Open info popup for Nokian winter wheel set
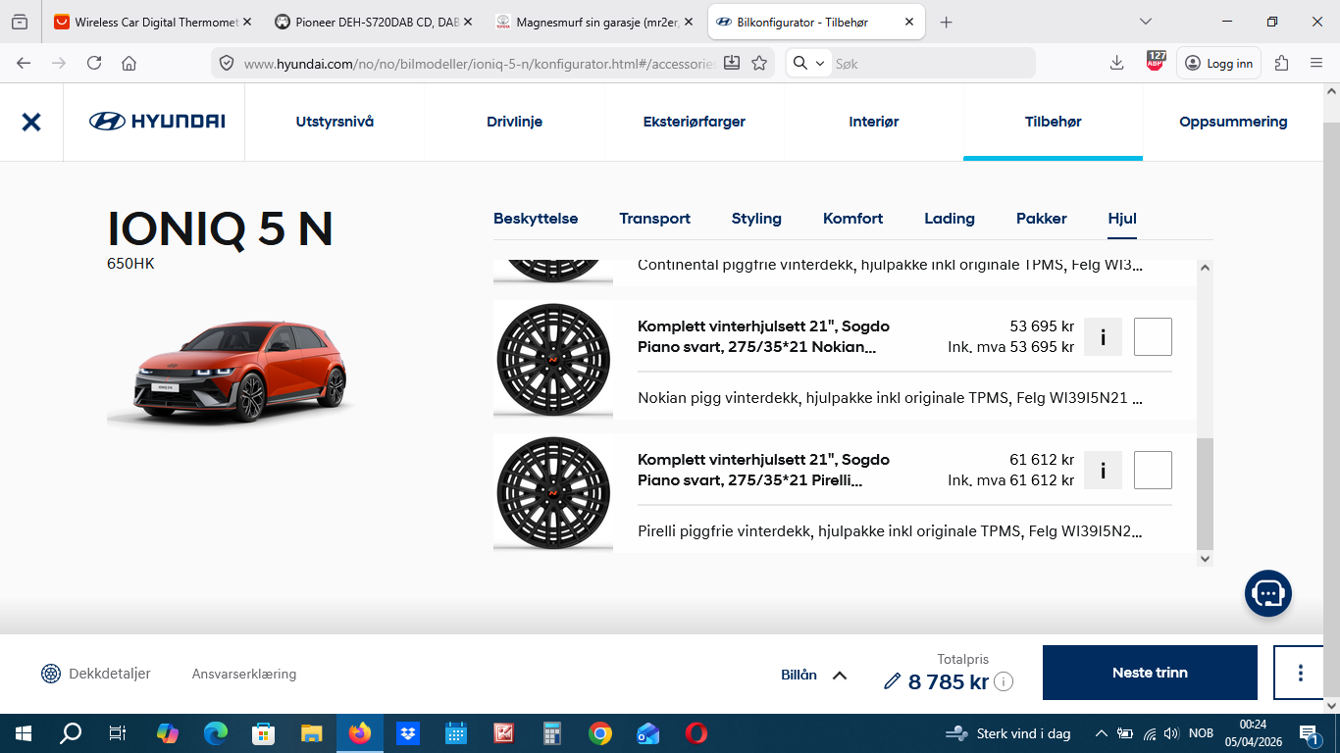The width and height of the screenshot is (1340, 753). tap(1103, 336)
